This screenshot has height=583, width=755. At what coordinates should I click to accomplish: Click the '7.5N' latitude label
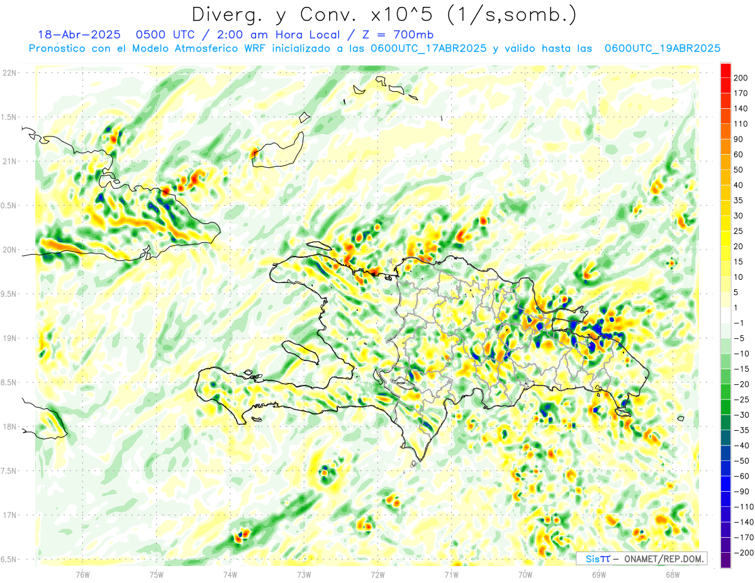tap(9, 471)
